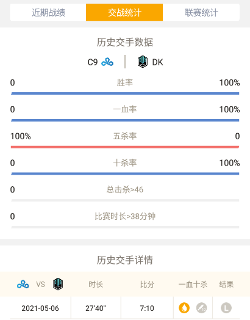This screenshot has width=250, height=320.
Task: Click the red 五杀率 progress bar
Action: [x=125, y=147]
